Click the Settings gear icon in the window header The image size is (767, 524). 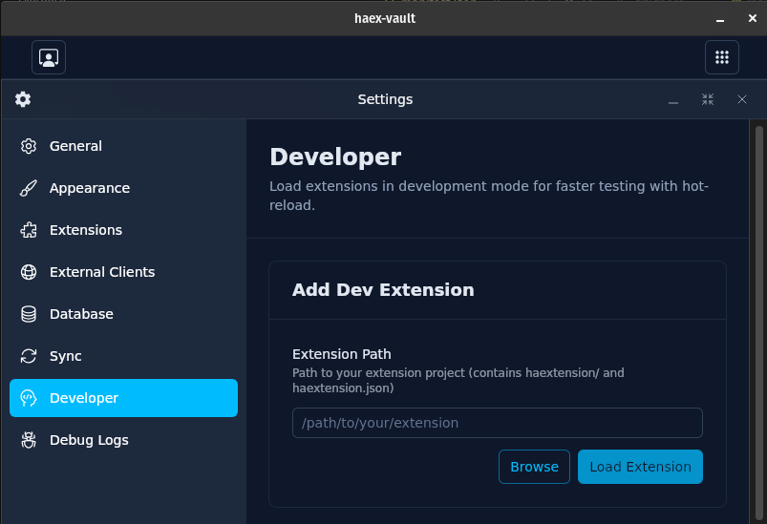tap(23, 99)
